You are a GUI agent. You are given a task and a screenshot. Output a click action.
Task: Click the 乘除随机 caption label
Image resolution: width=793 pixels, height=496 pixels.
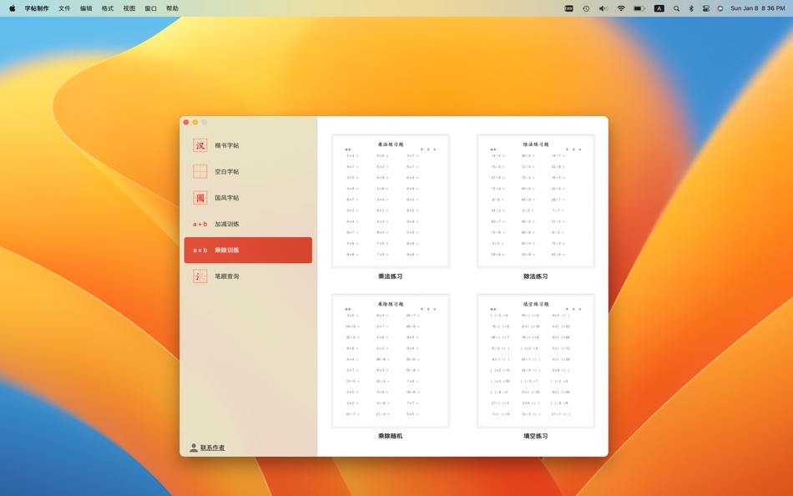pos(391,436)
